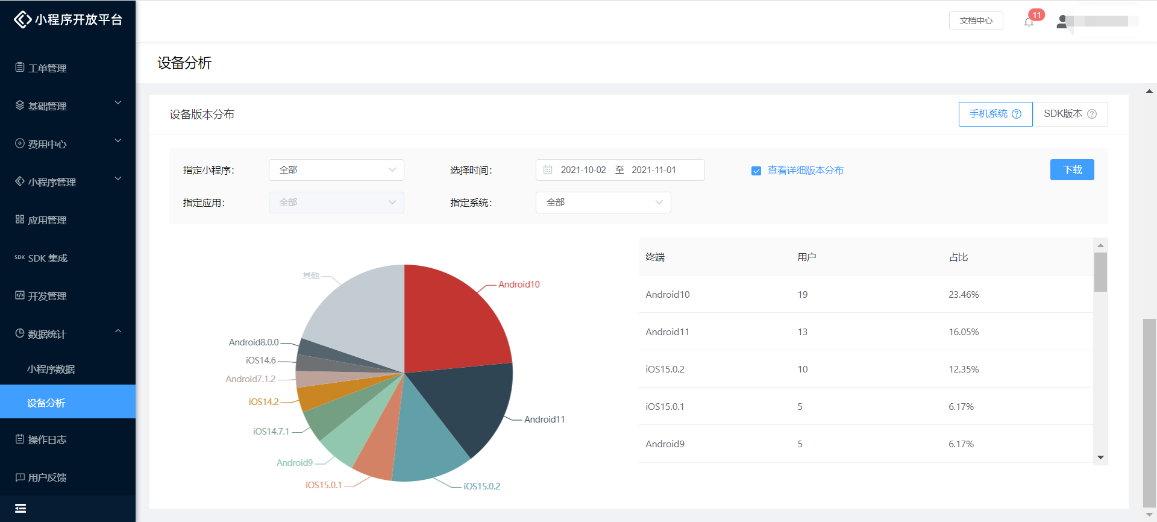Click the help icon beside 手机系统
The height and width of the screenshot is (522, 1157).
(x=1017, y=114)
